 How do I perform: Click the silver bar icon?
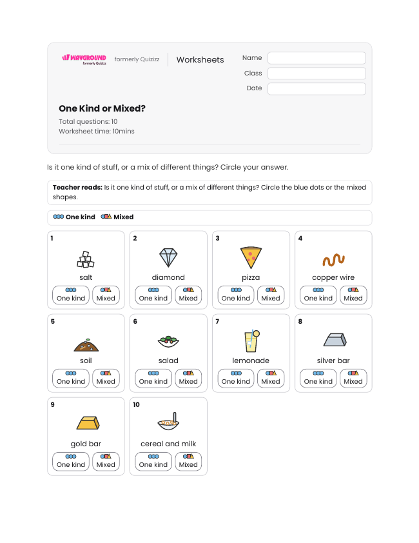tap(335, 340)
